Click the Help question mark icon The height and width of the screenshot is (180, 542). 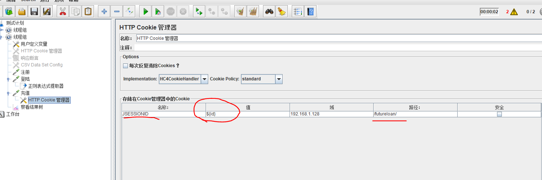pyautogui.click(x=311, y=11)
